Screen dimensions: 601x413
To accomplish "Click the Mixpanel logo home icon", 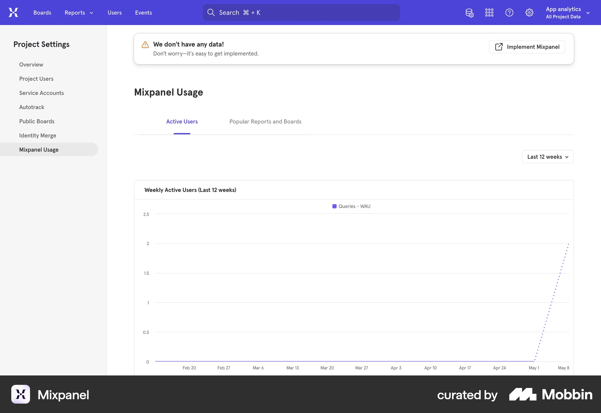I will click(13, 13).
